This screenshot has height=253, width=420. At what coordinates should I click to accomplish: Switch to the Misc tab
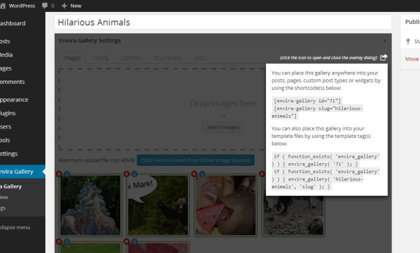pos(199,58)
